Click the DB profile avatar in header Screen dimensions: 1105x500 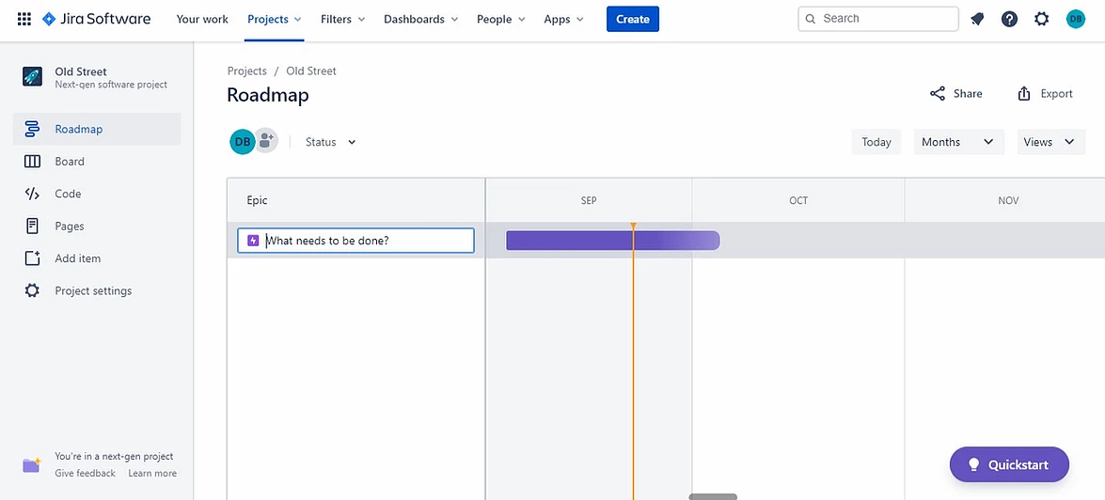coord(1075,19)
